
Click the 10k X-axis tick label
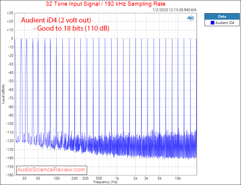178,178
